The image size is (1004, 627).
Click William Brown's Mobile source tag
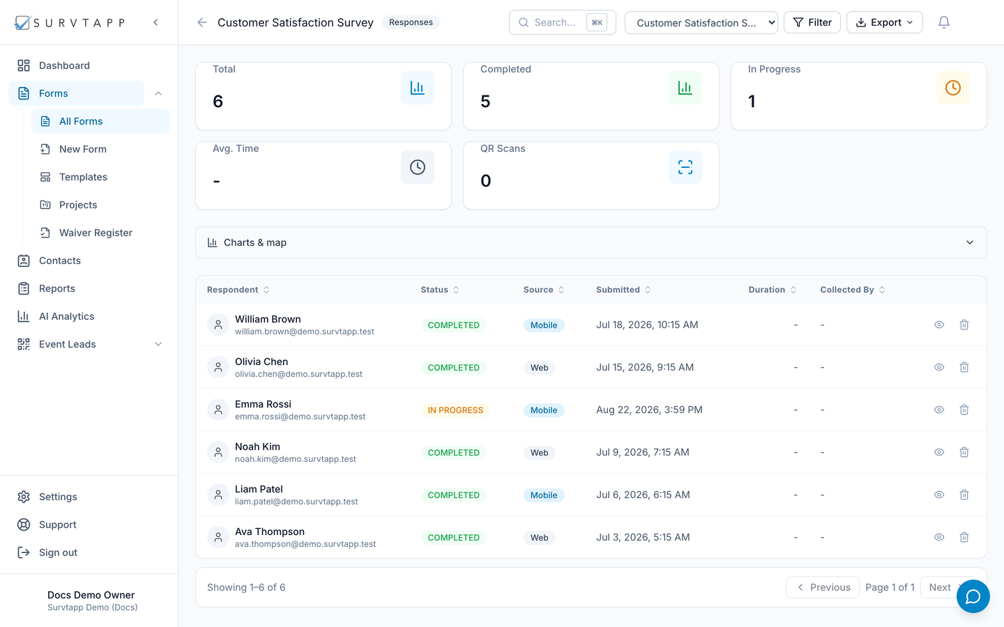click(544, 325)
